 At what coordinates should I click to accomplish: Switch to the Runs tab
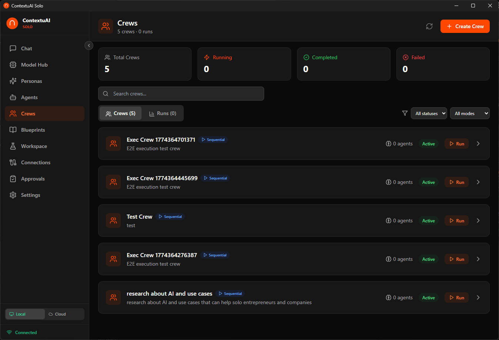(163, 113)
